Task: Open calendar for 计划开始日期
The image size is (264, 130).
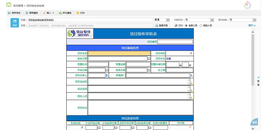Action: (x=99, y=127)
